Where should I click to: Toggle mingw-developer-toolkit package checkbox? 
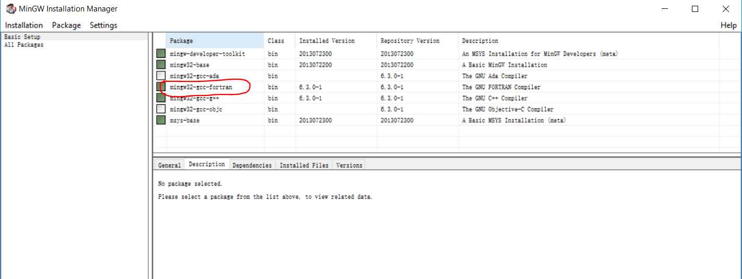pyautogui.click(x=161, y=54)
